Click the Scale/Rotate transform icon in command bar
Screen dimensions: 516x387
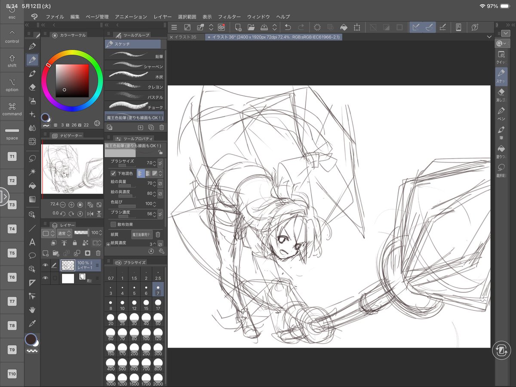tap(357, 27)
